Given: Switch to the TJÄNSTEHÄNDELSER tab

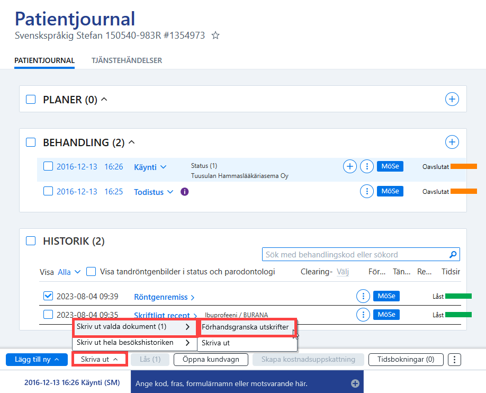Looking at the screenshot, I should click(127, 60).
